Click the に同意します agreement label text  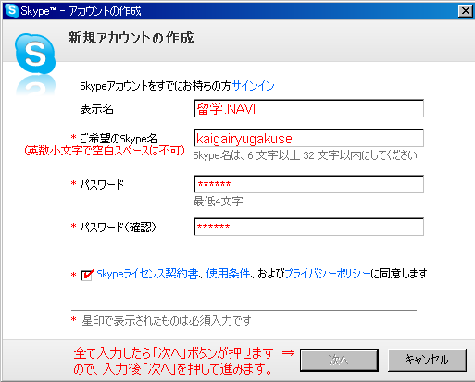[399, 274]
